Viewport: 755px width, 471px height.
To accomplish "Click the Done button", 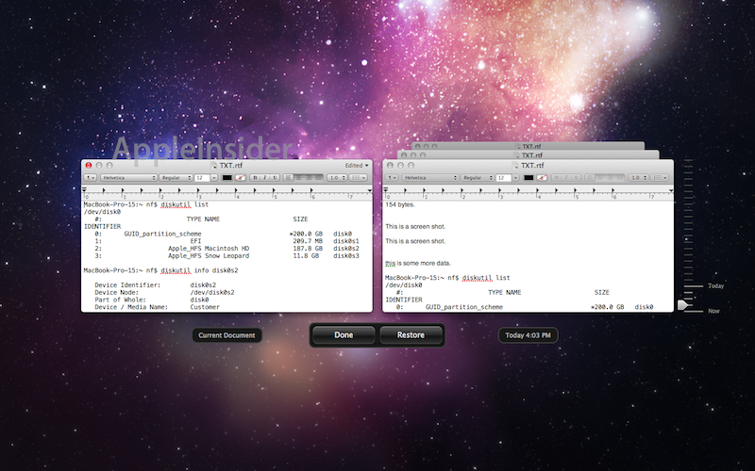I will click(x=344, y=334).
